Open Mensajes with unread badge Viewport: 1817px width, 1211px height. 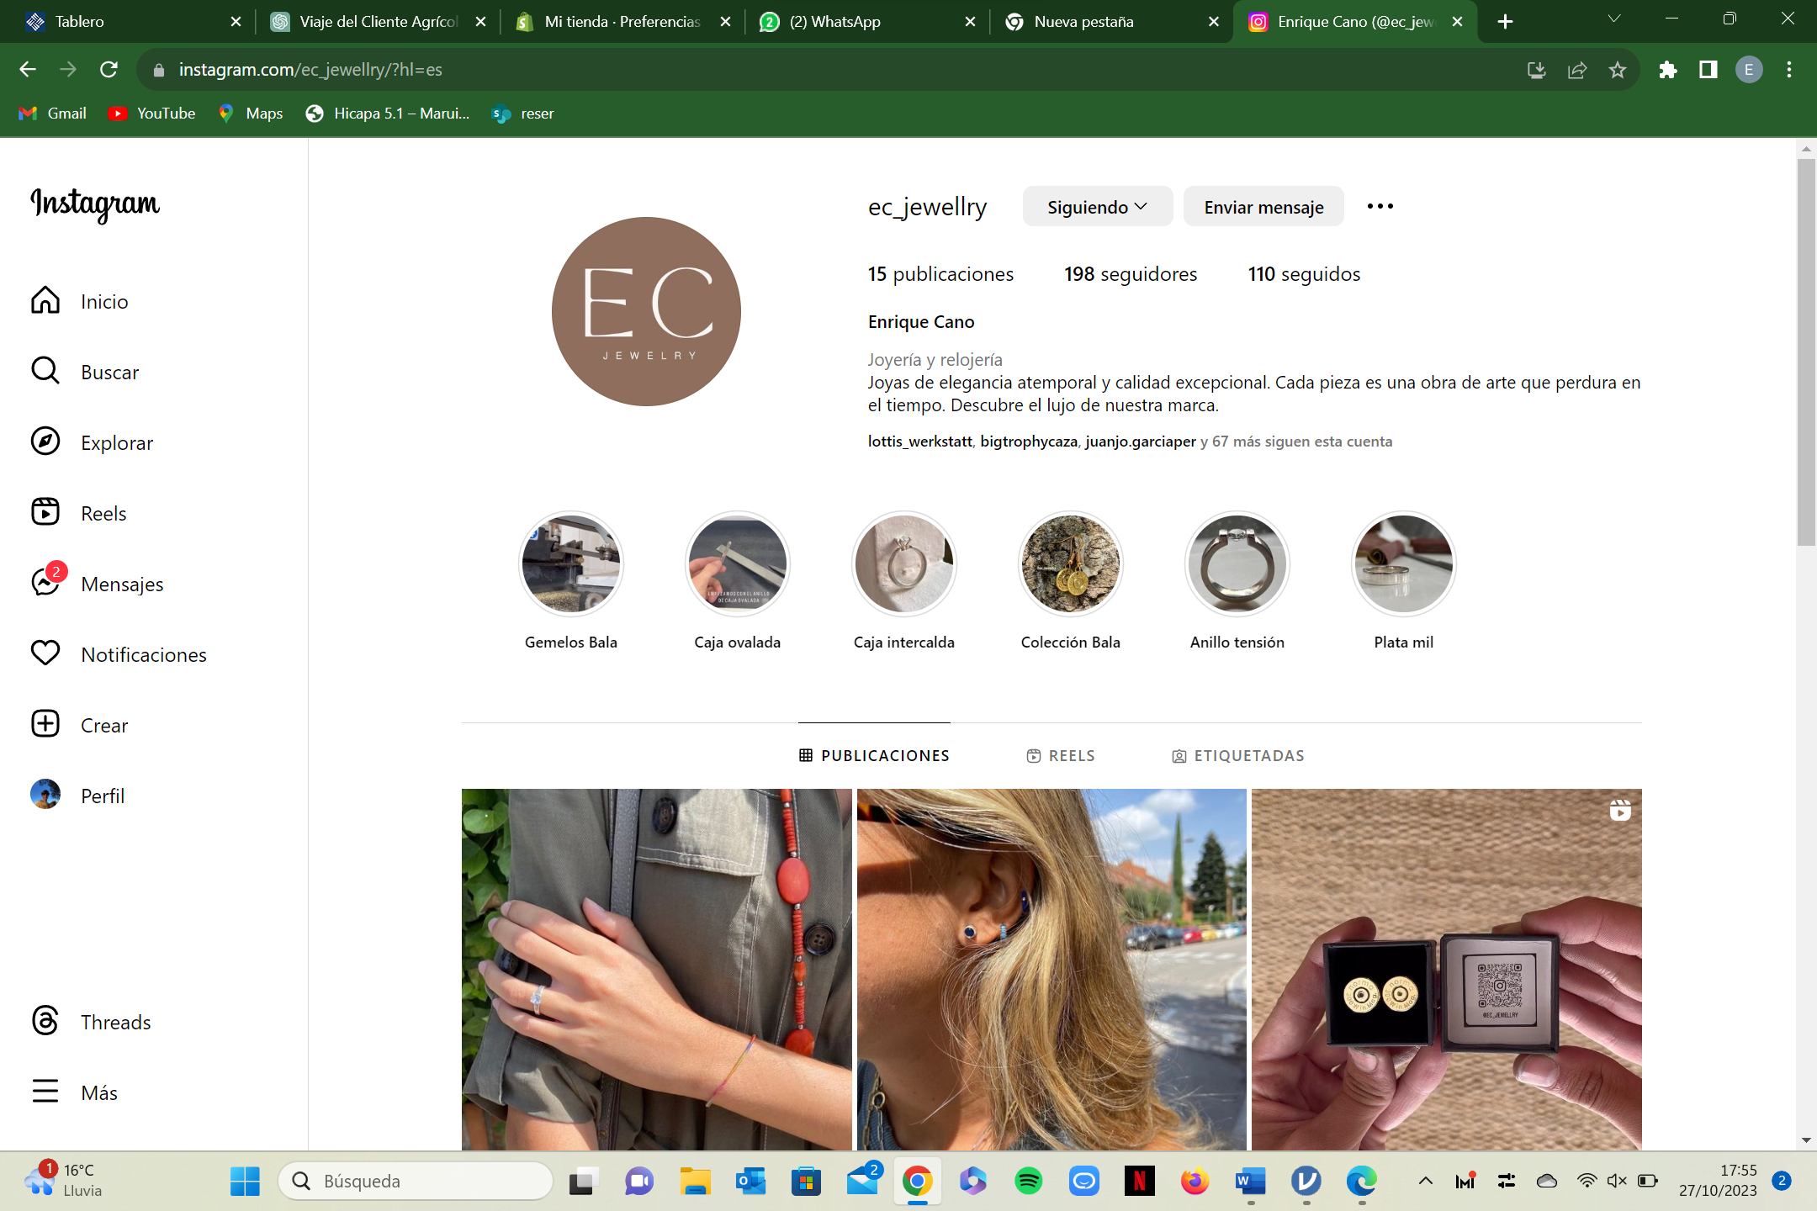(x=45, y=582)
